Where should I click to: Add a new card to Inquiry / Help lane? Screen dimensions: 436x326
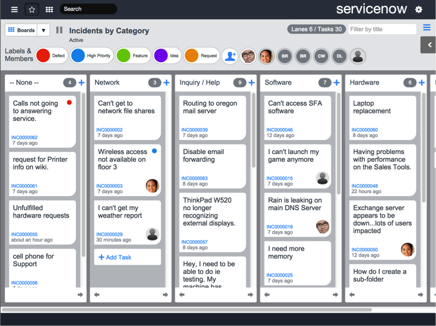coord(251,82)
